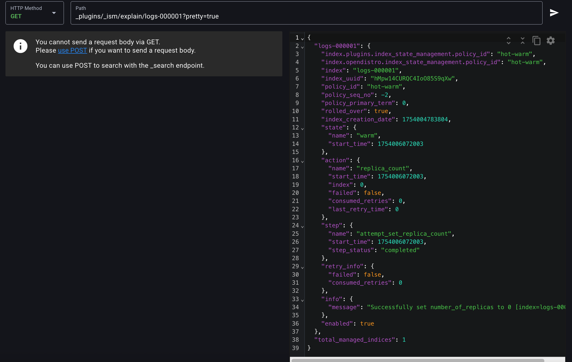Click the collapse-all (fold) icon
Viewport: 572px width, 362px height.
coord(522,40)
